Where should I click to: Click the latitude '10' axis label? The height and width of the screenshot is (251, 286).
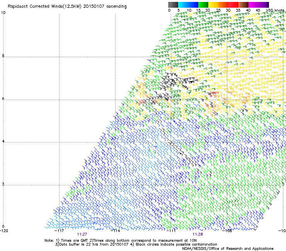point(3,13)
